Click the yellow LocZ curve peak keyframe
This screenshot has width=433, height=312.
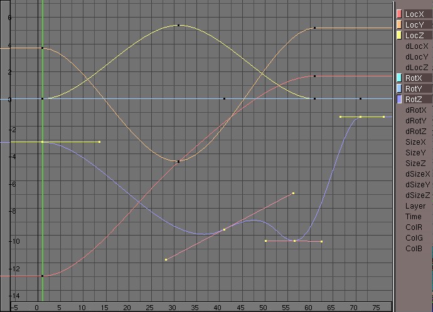click(179, 26)
